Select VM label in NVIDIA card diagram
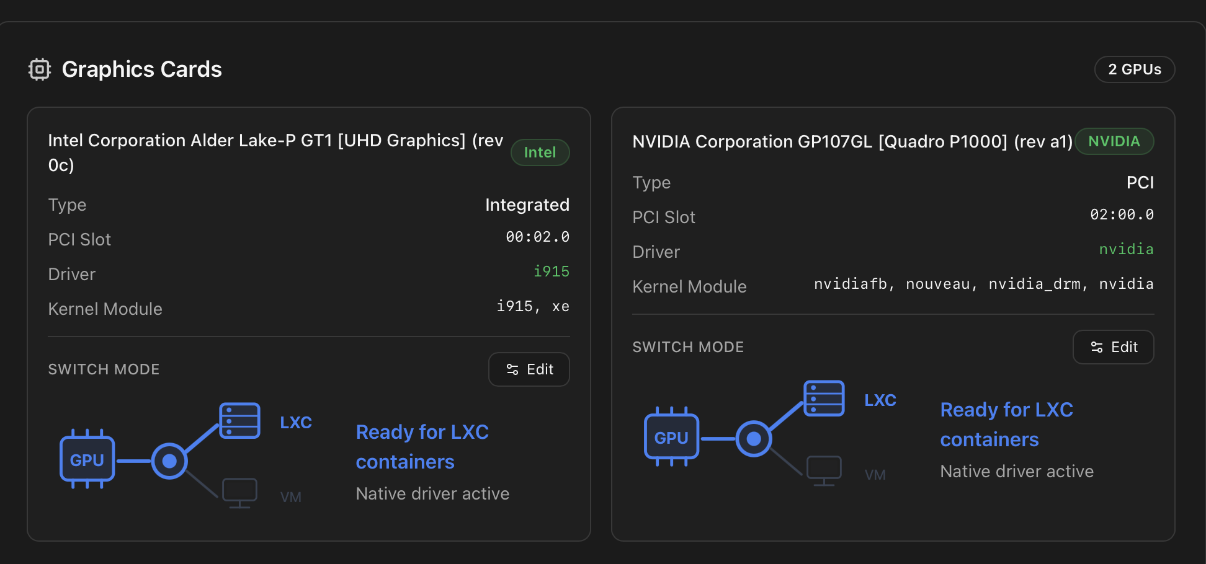 tap(875, 475)
